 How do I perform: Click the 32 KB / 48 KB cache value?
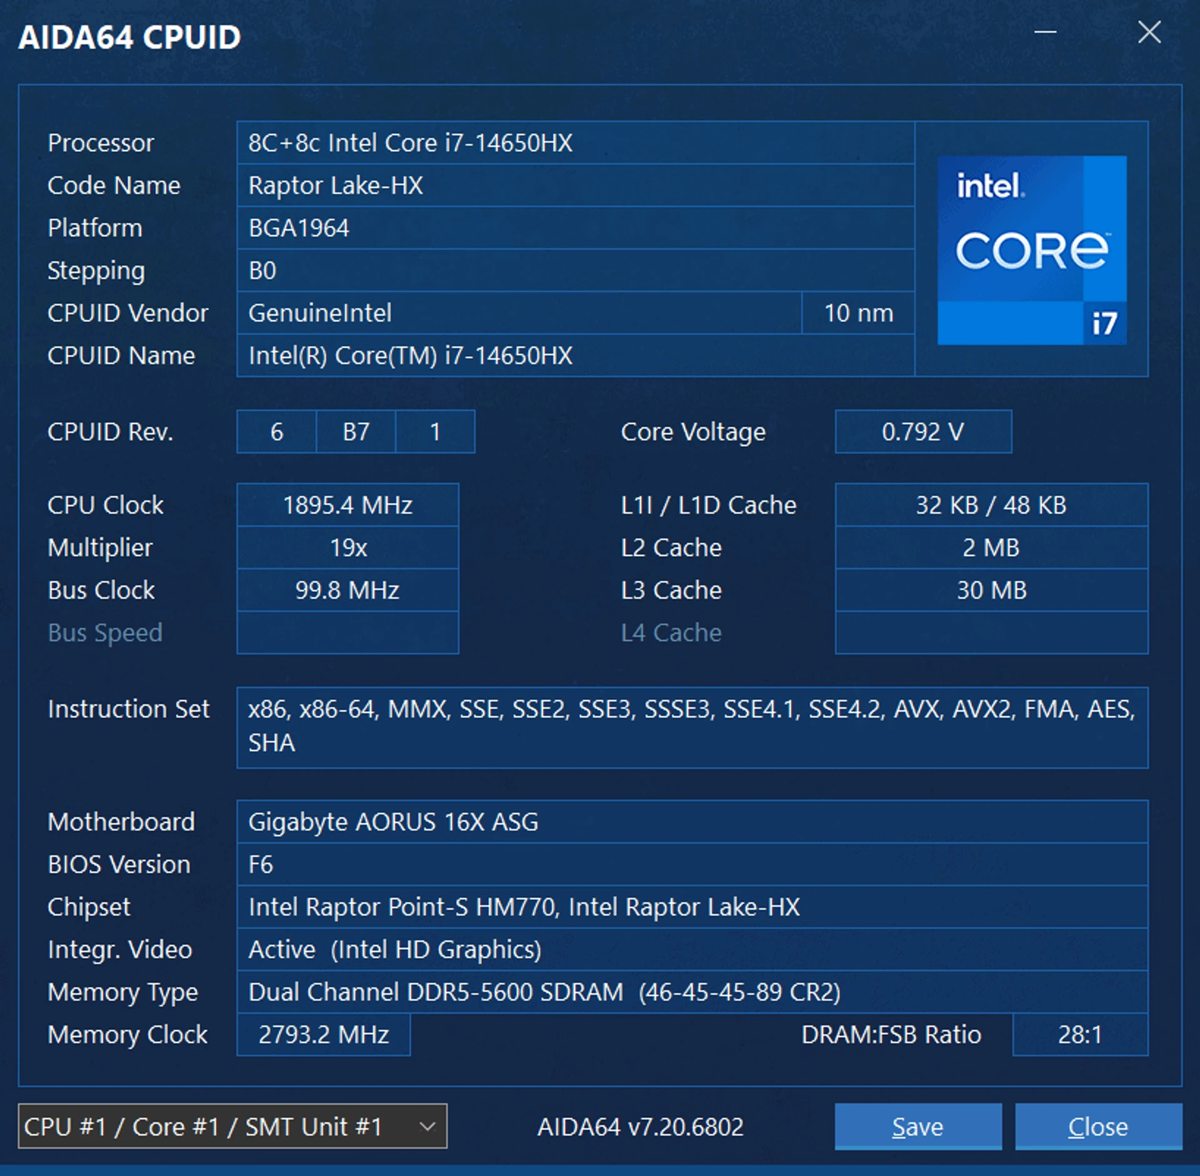(x=992, y=505)
